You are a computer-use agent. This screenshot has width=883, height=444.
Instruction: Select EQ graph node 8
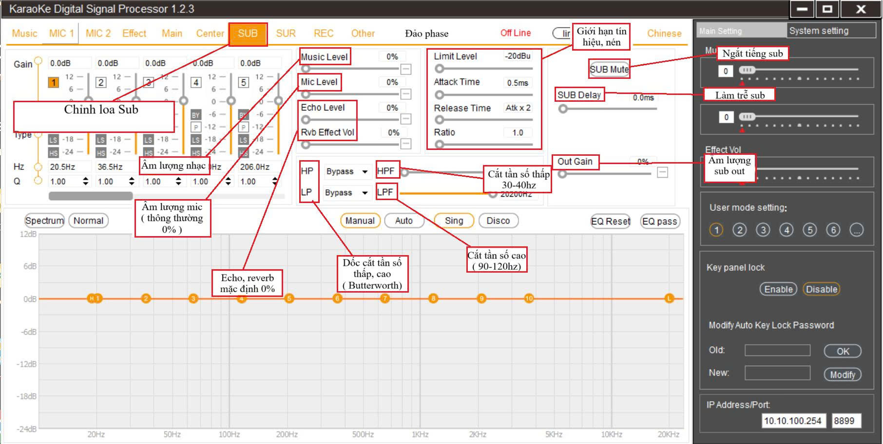pyautogui.click(x=433, y=298)
